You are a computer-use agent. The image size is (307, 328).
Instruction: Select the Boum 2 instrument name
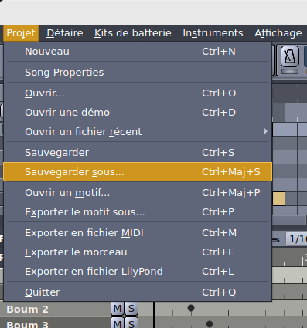[x=27, y=309]
